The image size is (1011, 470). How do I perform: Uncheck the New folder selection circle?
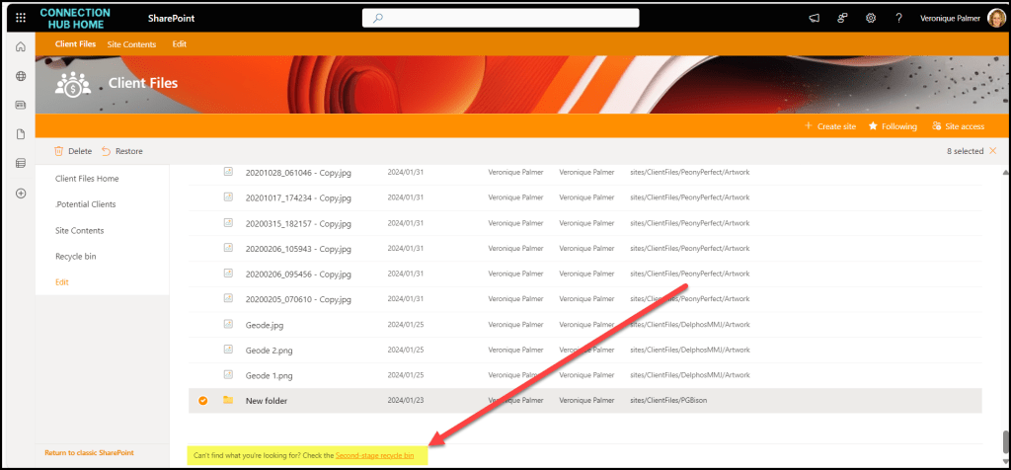pos(202,400)
